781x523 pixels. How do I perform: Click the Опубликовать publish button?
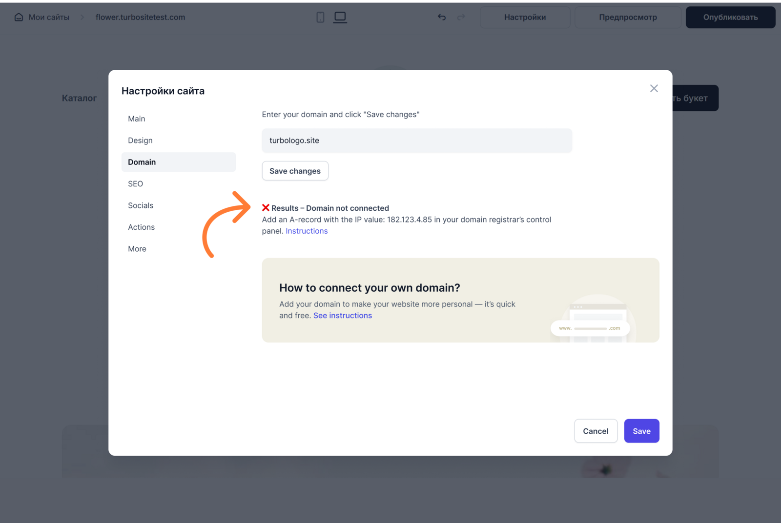pos(730,17)
